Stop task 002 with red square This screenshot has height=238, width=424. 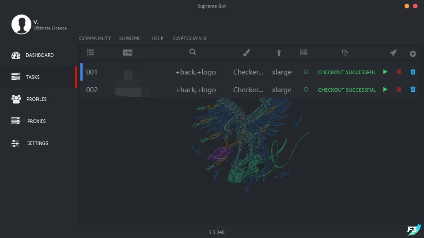pos(398,89)
